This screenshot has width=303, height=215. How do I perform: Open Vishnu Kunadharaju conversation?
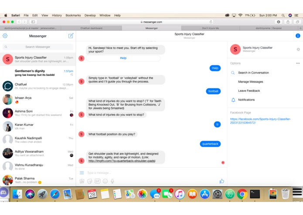tap(38, 167)
